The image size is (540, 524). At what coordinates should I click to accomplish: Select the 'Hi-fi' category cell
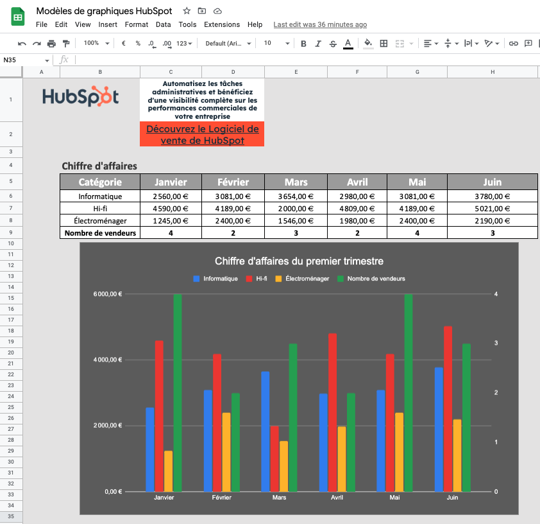click(x=100, y=209)
